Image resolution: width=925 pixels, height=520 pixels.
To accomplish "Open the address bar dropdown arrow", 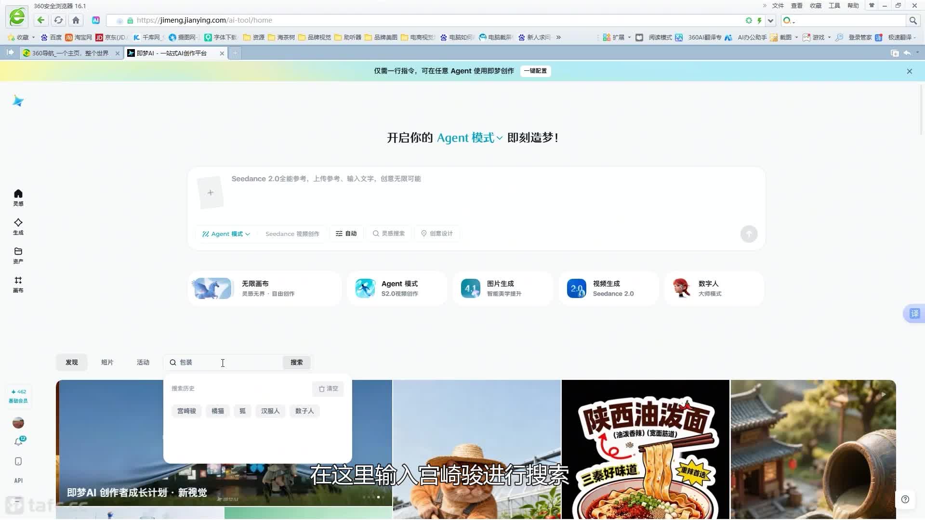I will [x=770, y=21].
